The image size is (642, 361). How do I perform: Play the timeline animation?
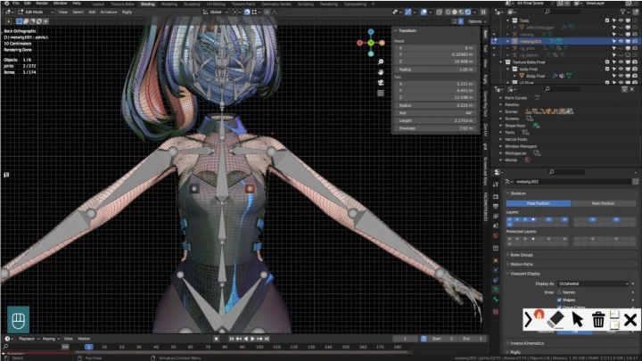coord(252,339)
